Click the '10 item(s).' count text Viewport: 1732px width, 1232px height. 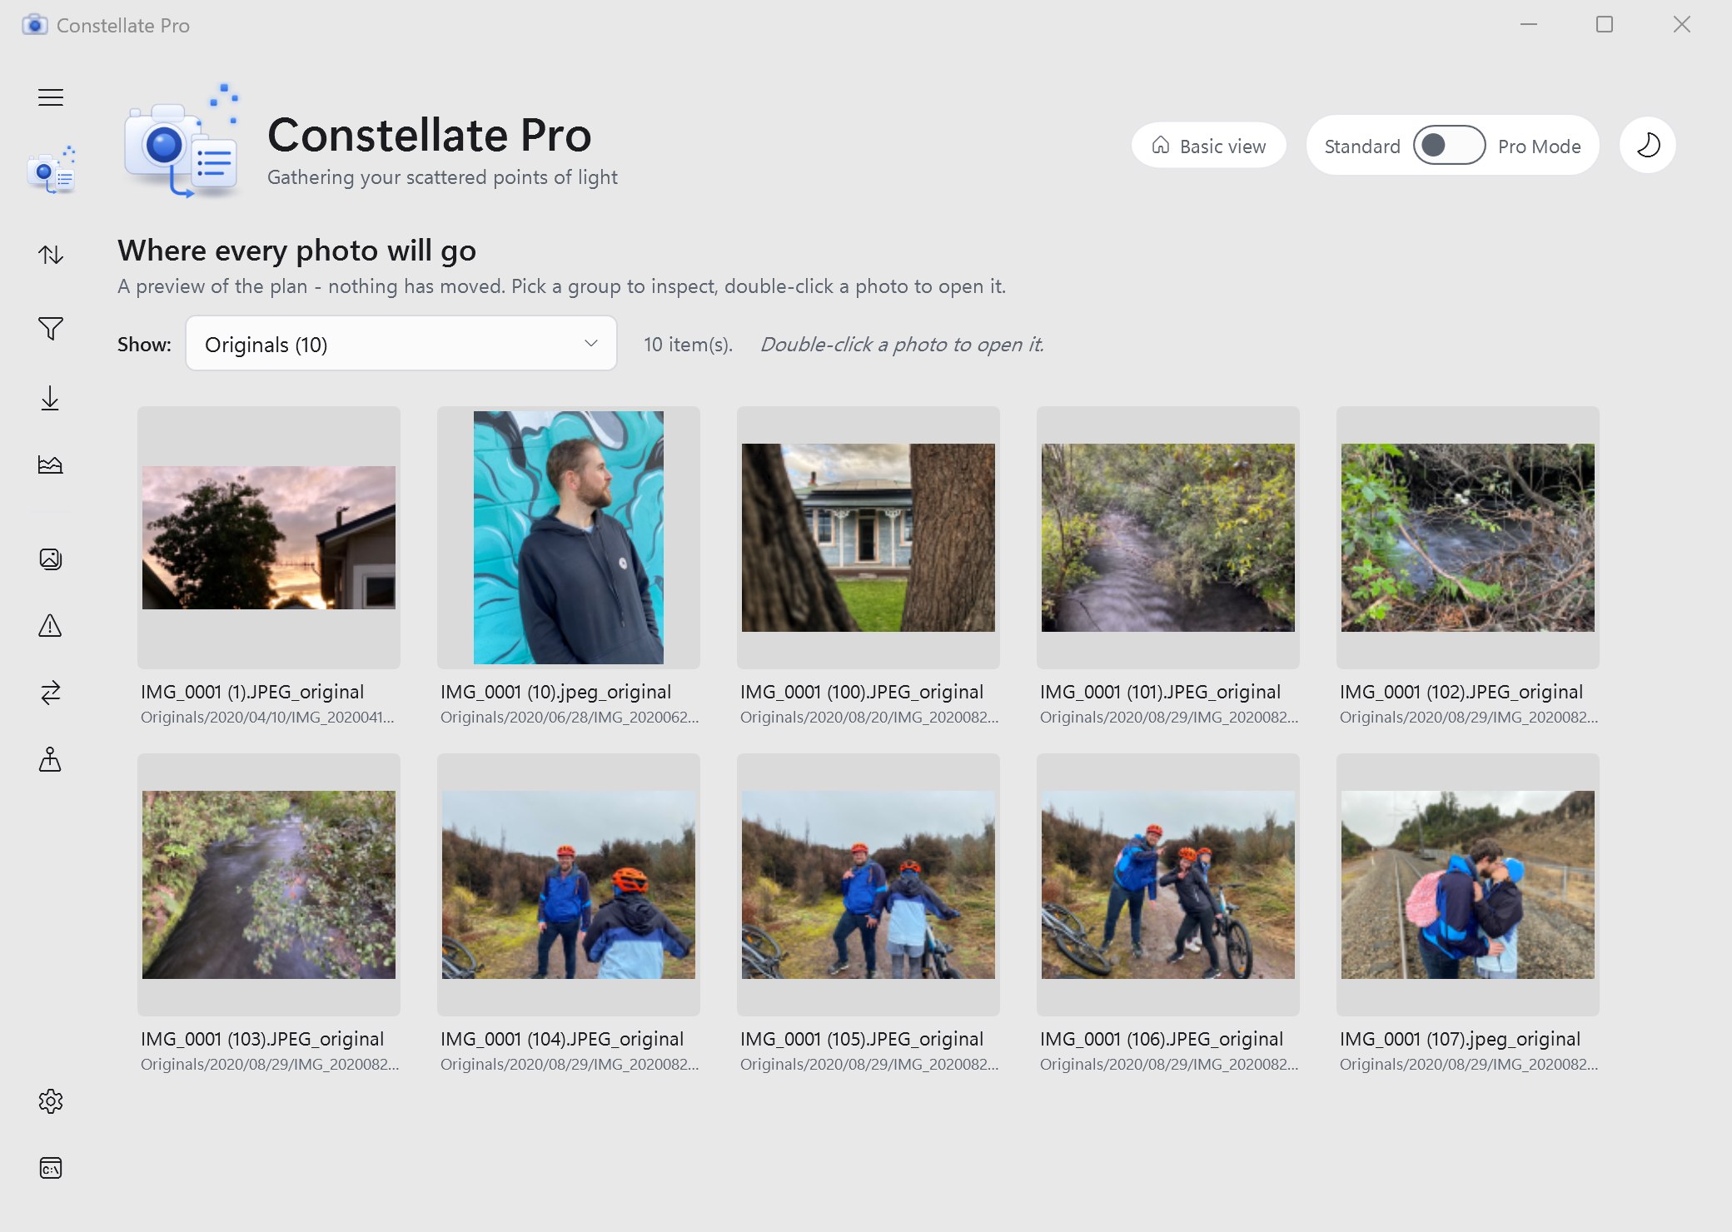[x=688, y=345]
